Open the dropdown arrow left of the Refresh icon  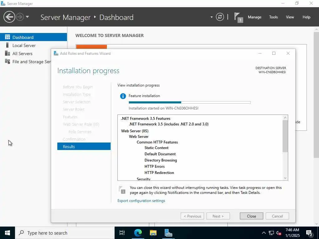point(212,17)
